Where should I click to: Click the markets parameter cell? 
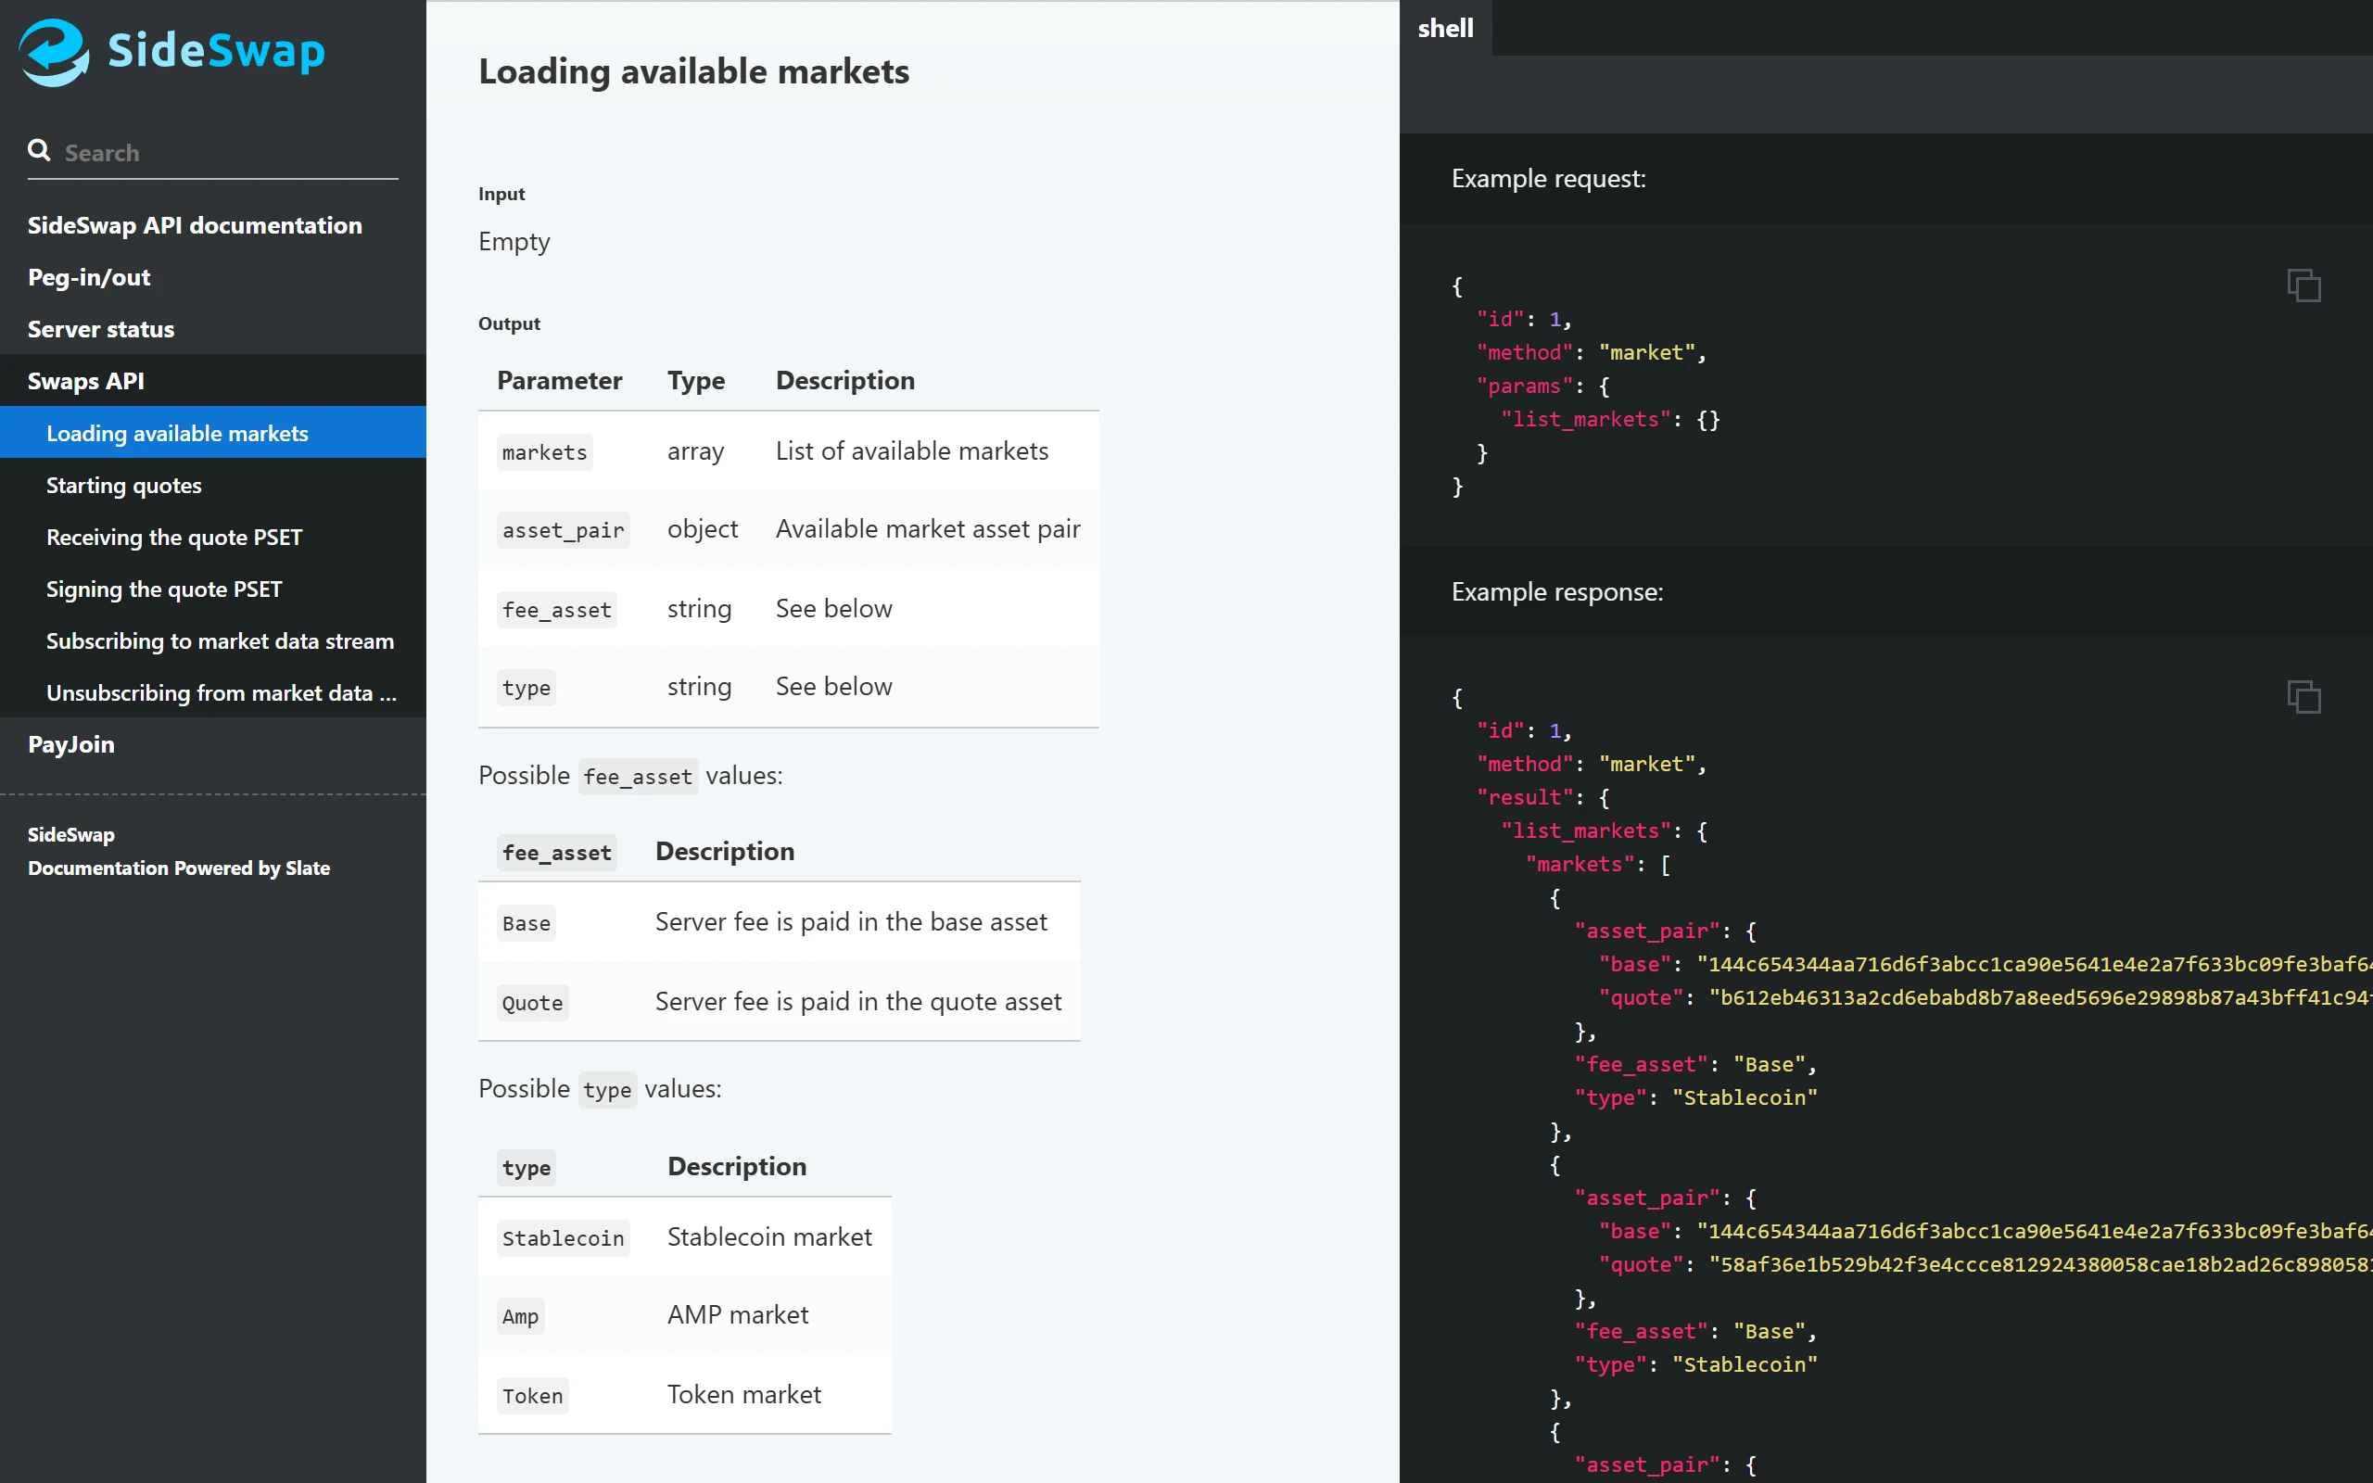coord(544,452)
